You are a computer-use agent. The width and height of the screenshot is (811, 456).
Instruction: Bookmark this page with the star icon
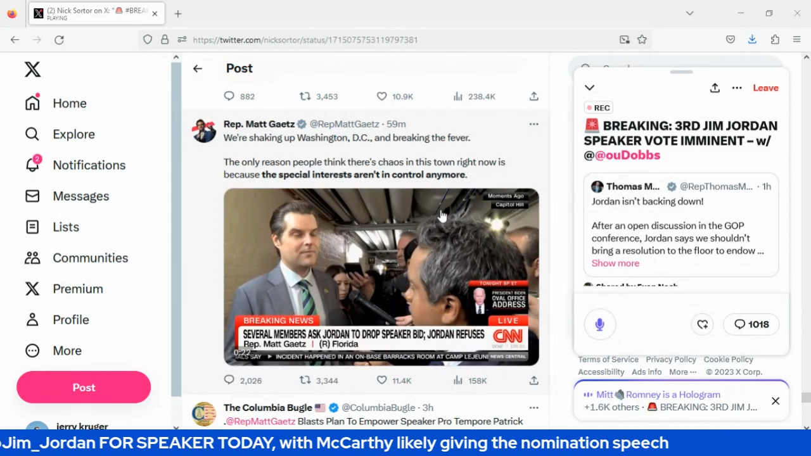(x=642, y=40)
